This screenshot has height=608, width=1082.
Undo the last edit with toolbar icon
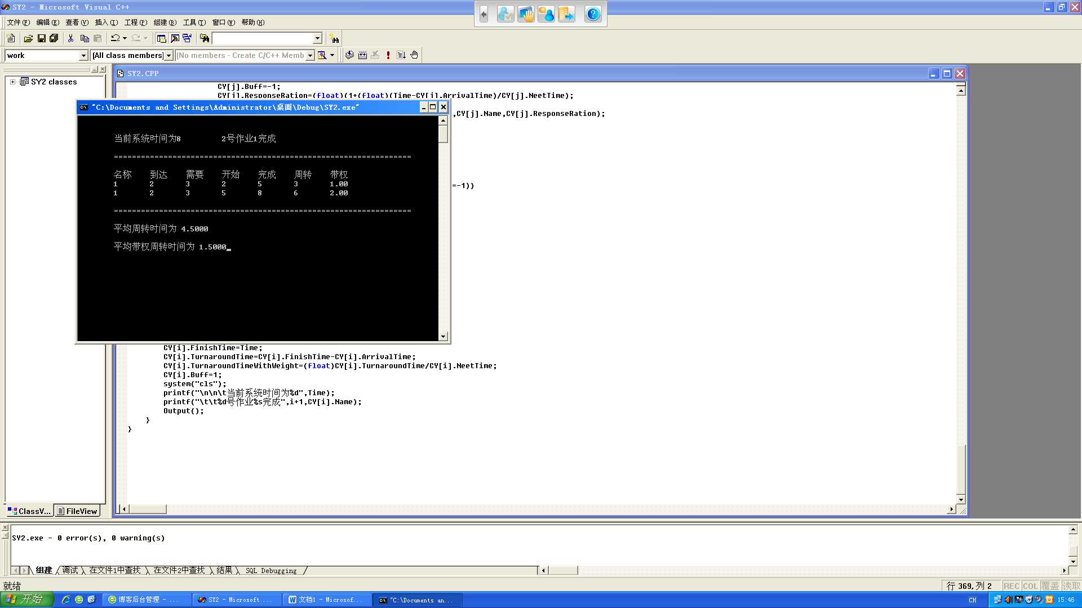pyautogui.click(x=115, y=38)
